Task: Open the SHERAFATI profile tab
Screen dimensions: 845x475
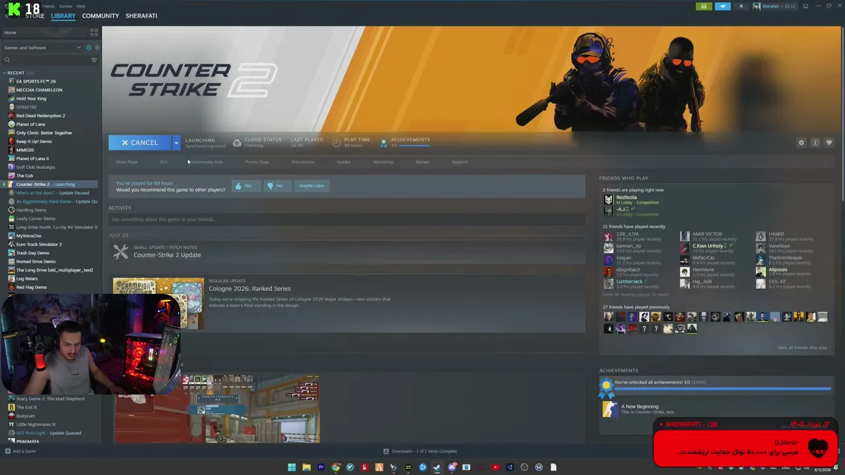Action: [141, 16]
